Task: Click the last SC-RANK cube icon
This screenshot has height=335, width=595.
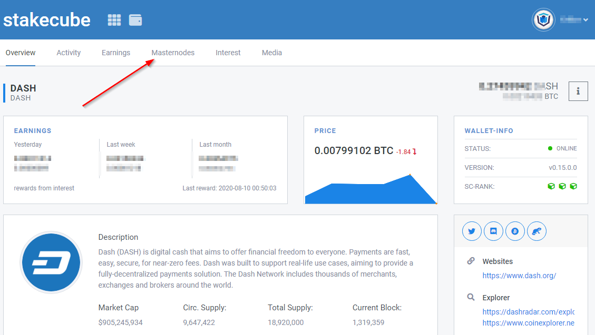Action: coord(573,186)
